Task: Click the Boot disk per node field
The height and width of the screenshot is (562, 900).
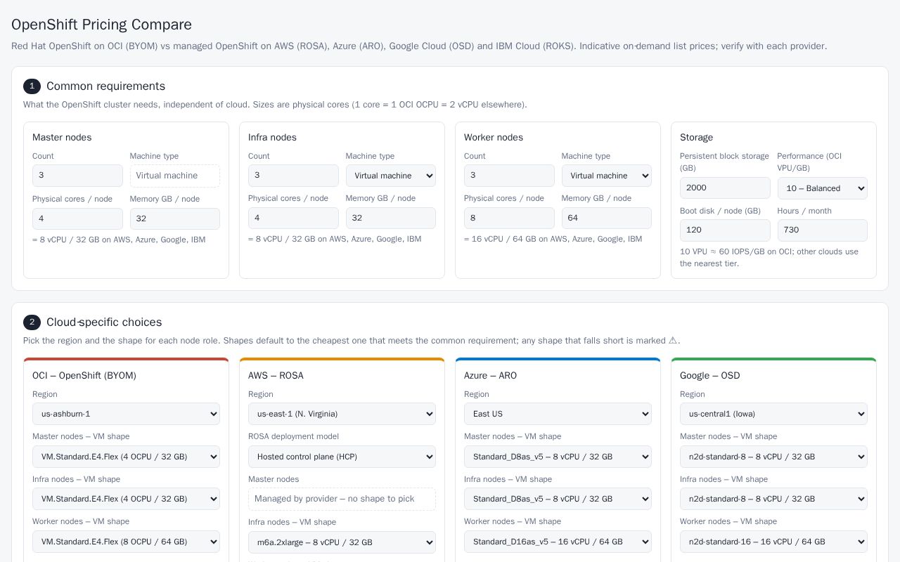Action: [x=725, y=230]
